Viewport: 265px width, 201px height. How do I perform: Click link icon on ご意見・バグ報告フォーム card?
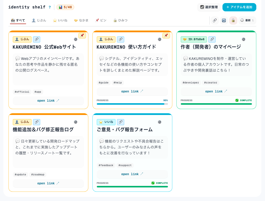point(121,122)
